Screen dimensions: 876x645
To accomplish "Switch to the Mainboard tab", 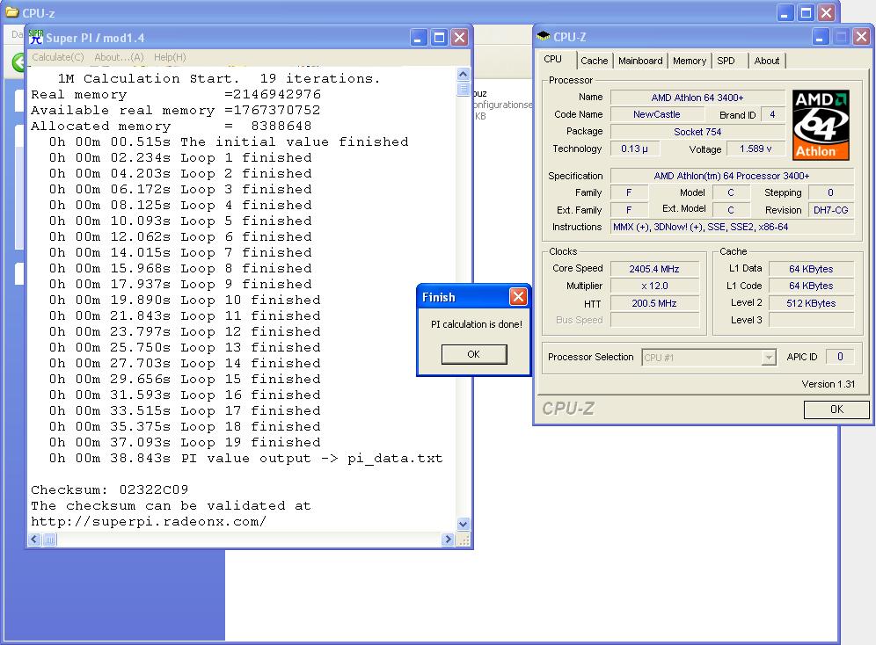I will click(640, 61).
